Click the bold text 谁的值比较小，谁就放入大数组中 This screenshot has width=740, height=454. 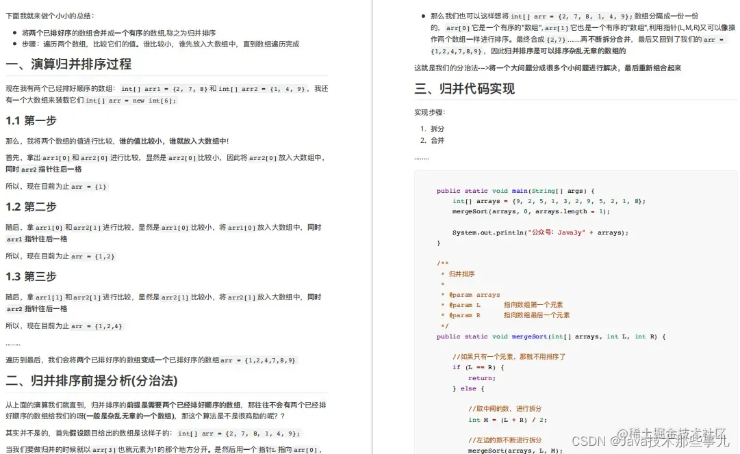pyautogui.click(x=173, y=141)
